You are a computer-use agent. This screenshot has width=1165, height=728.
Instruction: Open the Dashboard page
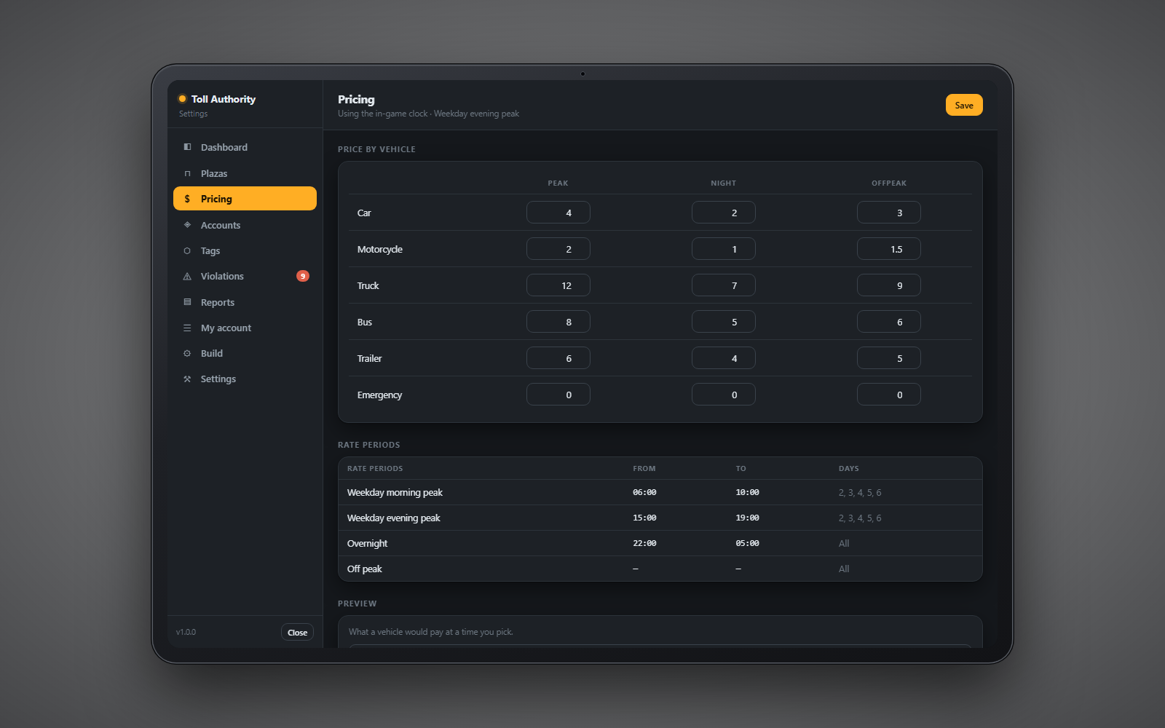pyautogui.click(x=245, y=147)
